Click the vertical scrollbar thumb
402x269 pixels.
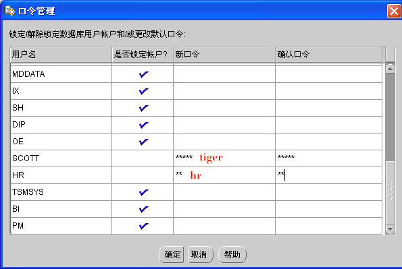(x=390, y=118)
